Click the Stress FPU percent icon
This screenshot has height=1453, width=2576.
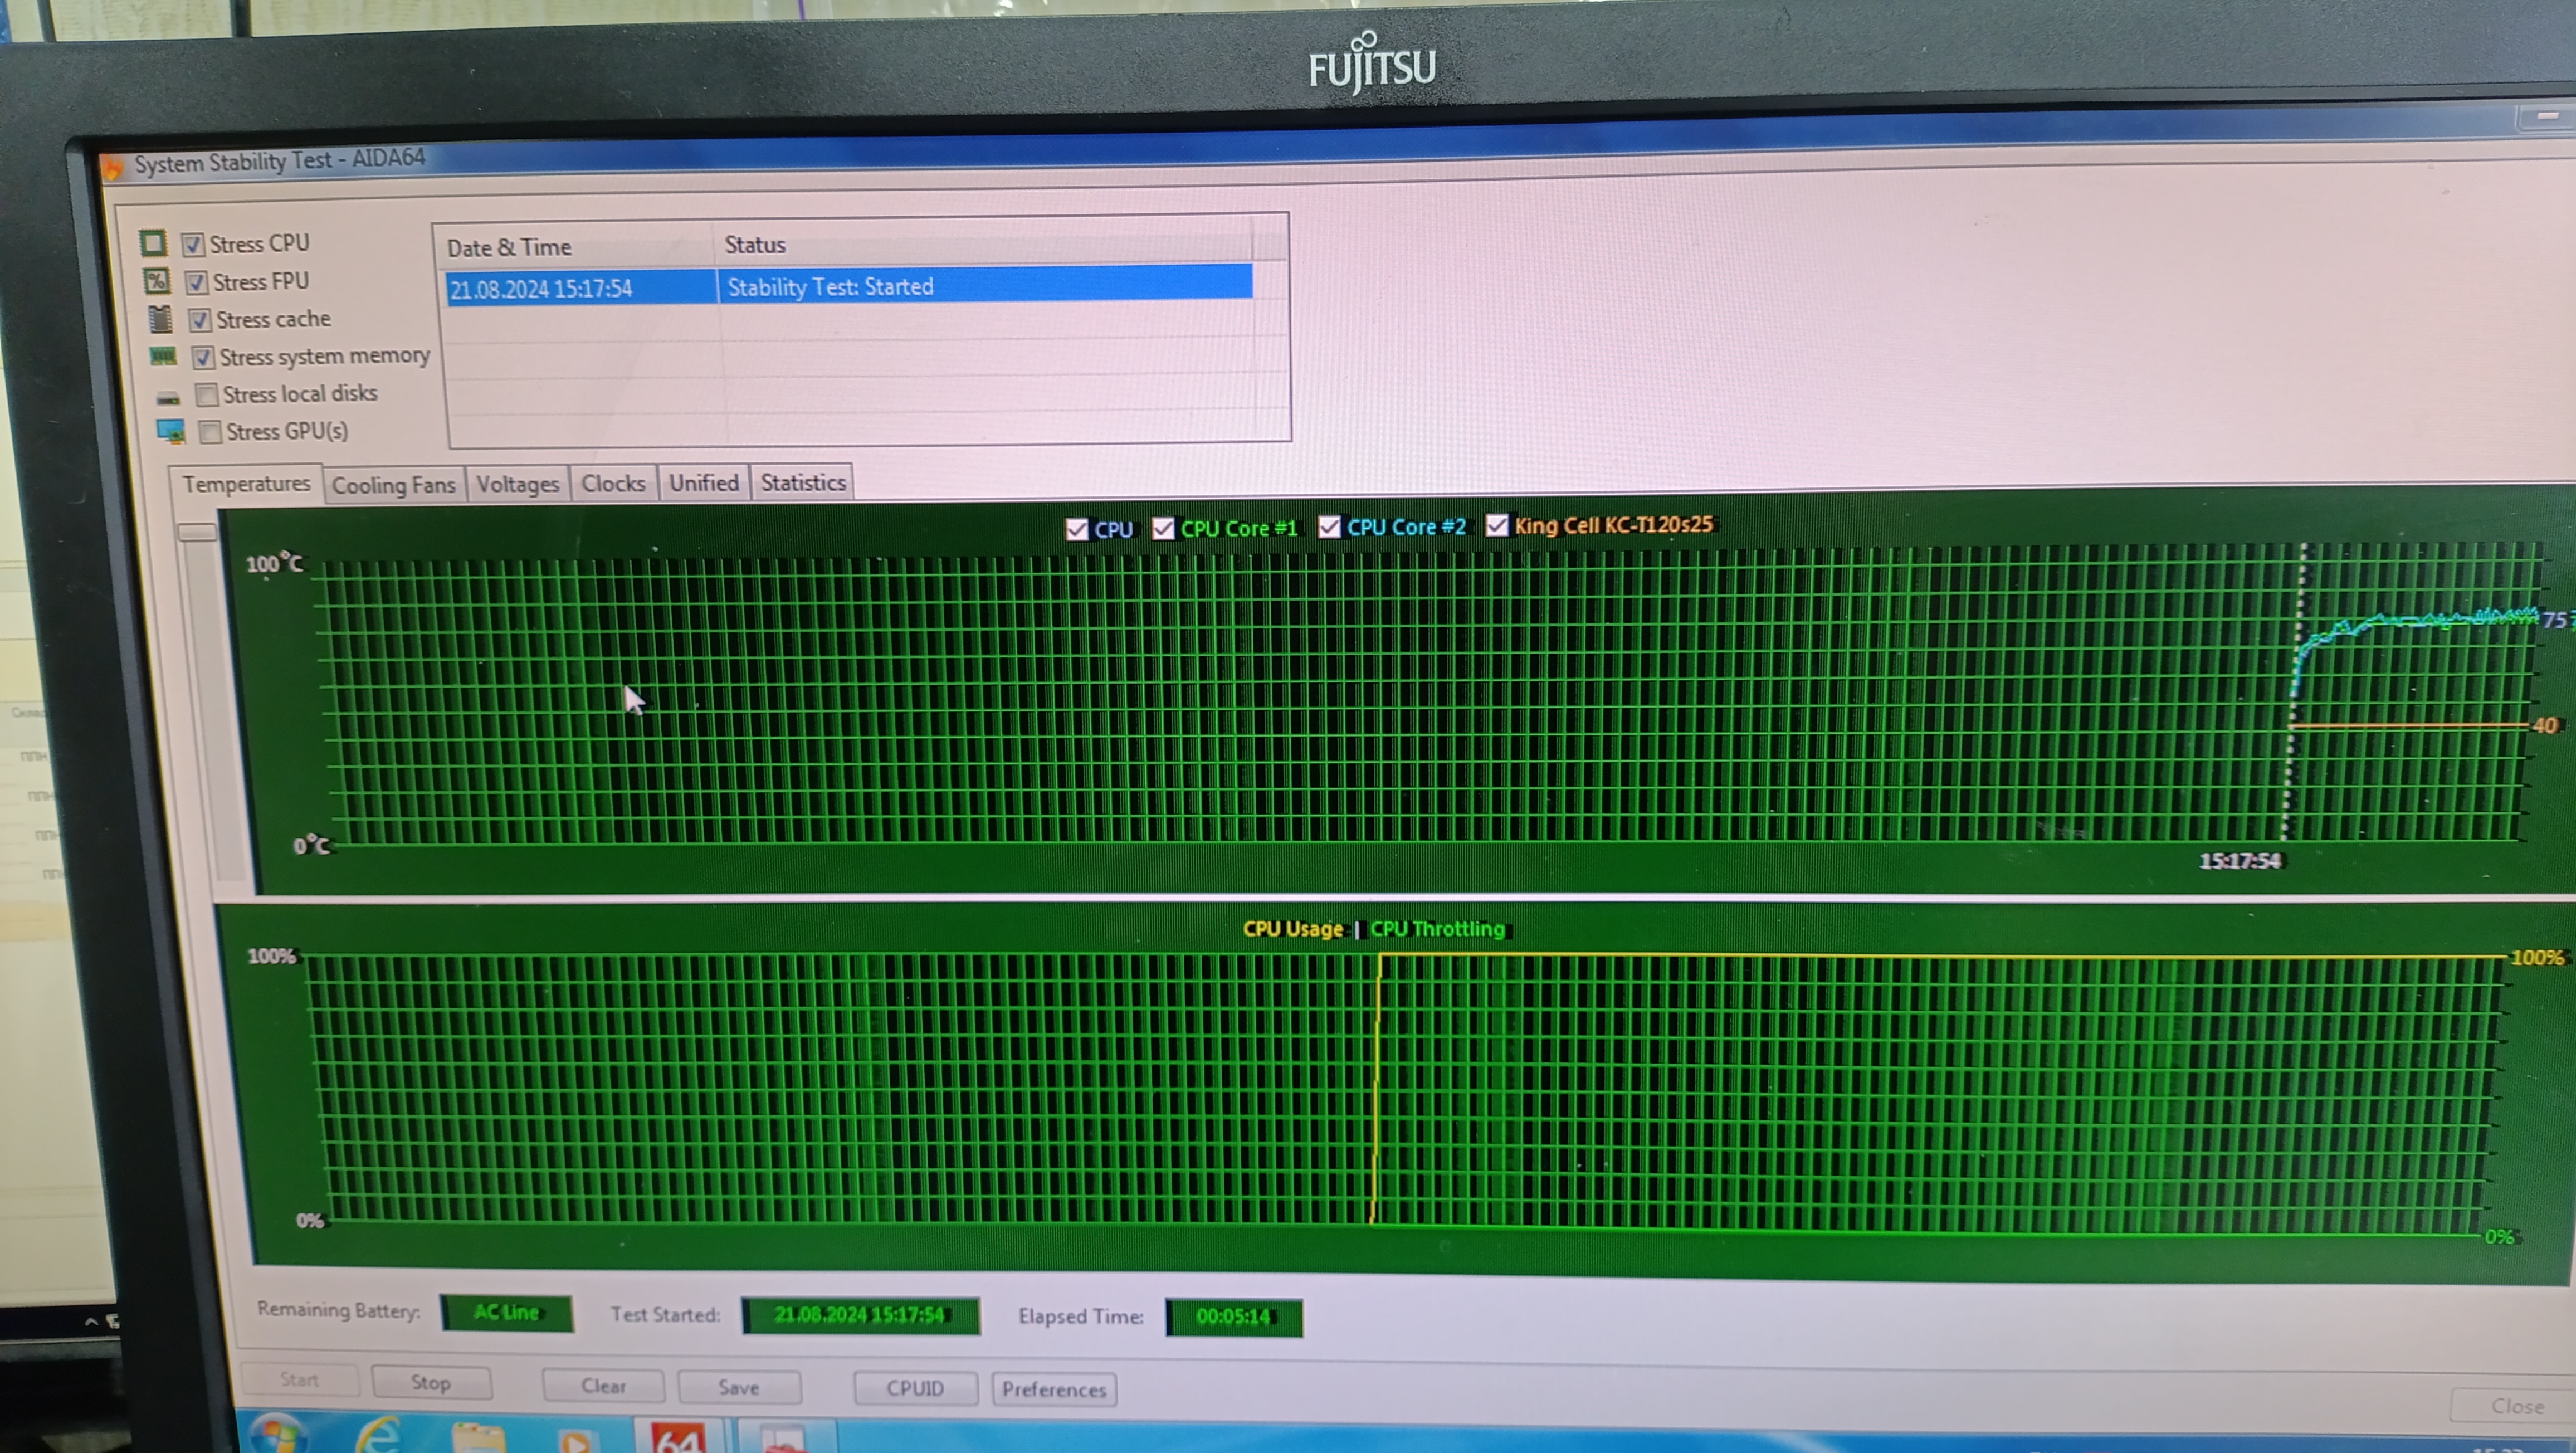[x=157, y=281]
